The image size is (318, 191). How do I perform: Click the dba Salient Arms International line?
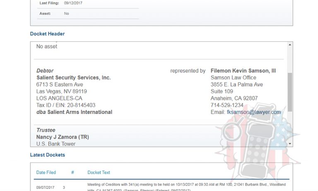[74, 112]
